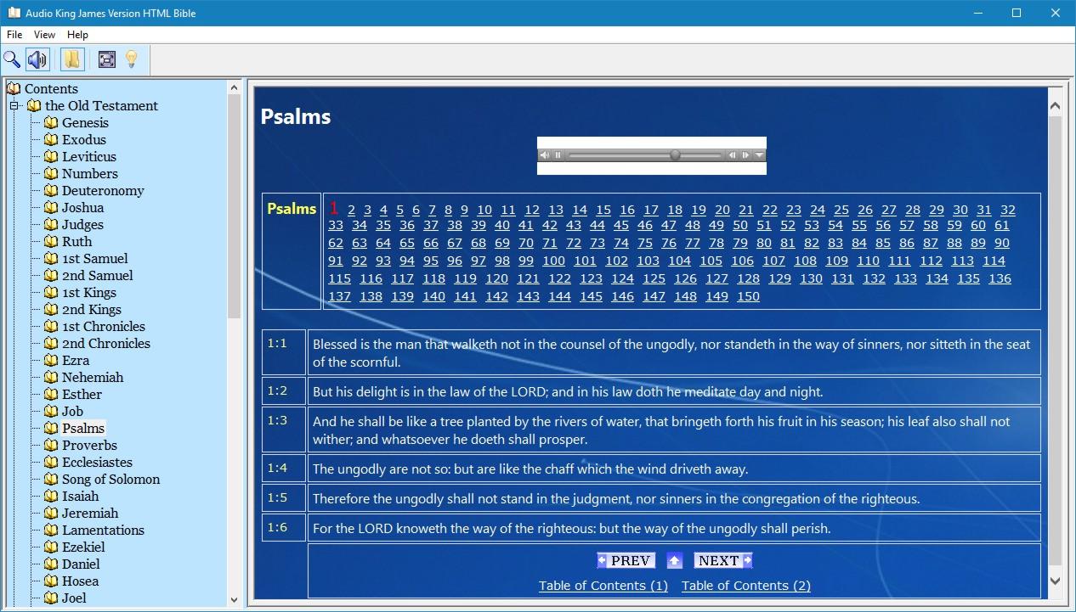Toggle the Contents book panel button
Image resolution: width=1076 pixels, height=612 pixels.
pos(72,59)
